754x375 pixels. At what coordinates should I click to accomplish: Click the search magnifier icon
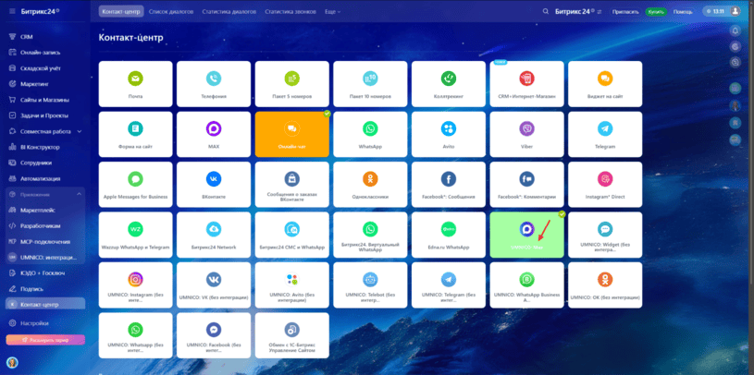click(546, 11)
